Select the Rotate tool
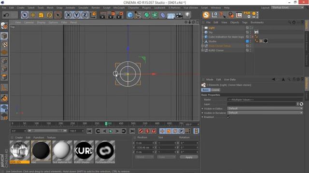The image size is (309, 173). [49, 15]
